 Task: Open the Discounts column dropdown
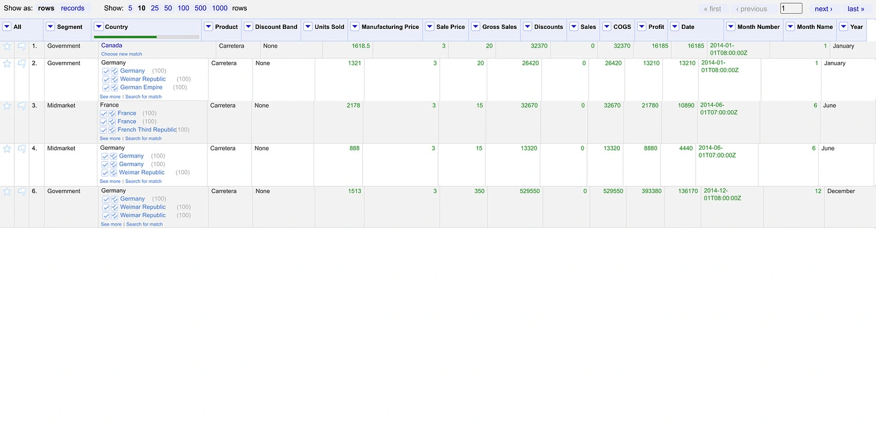pos(528,26)
